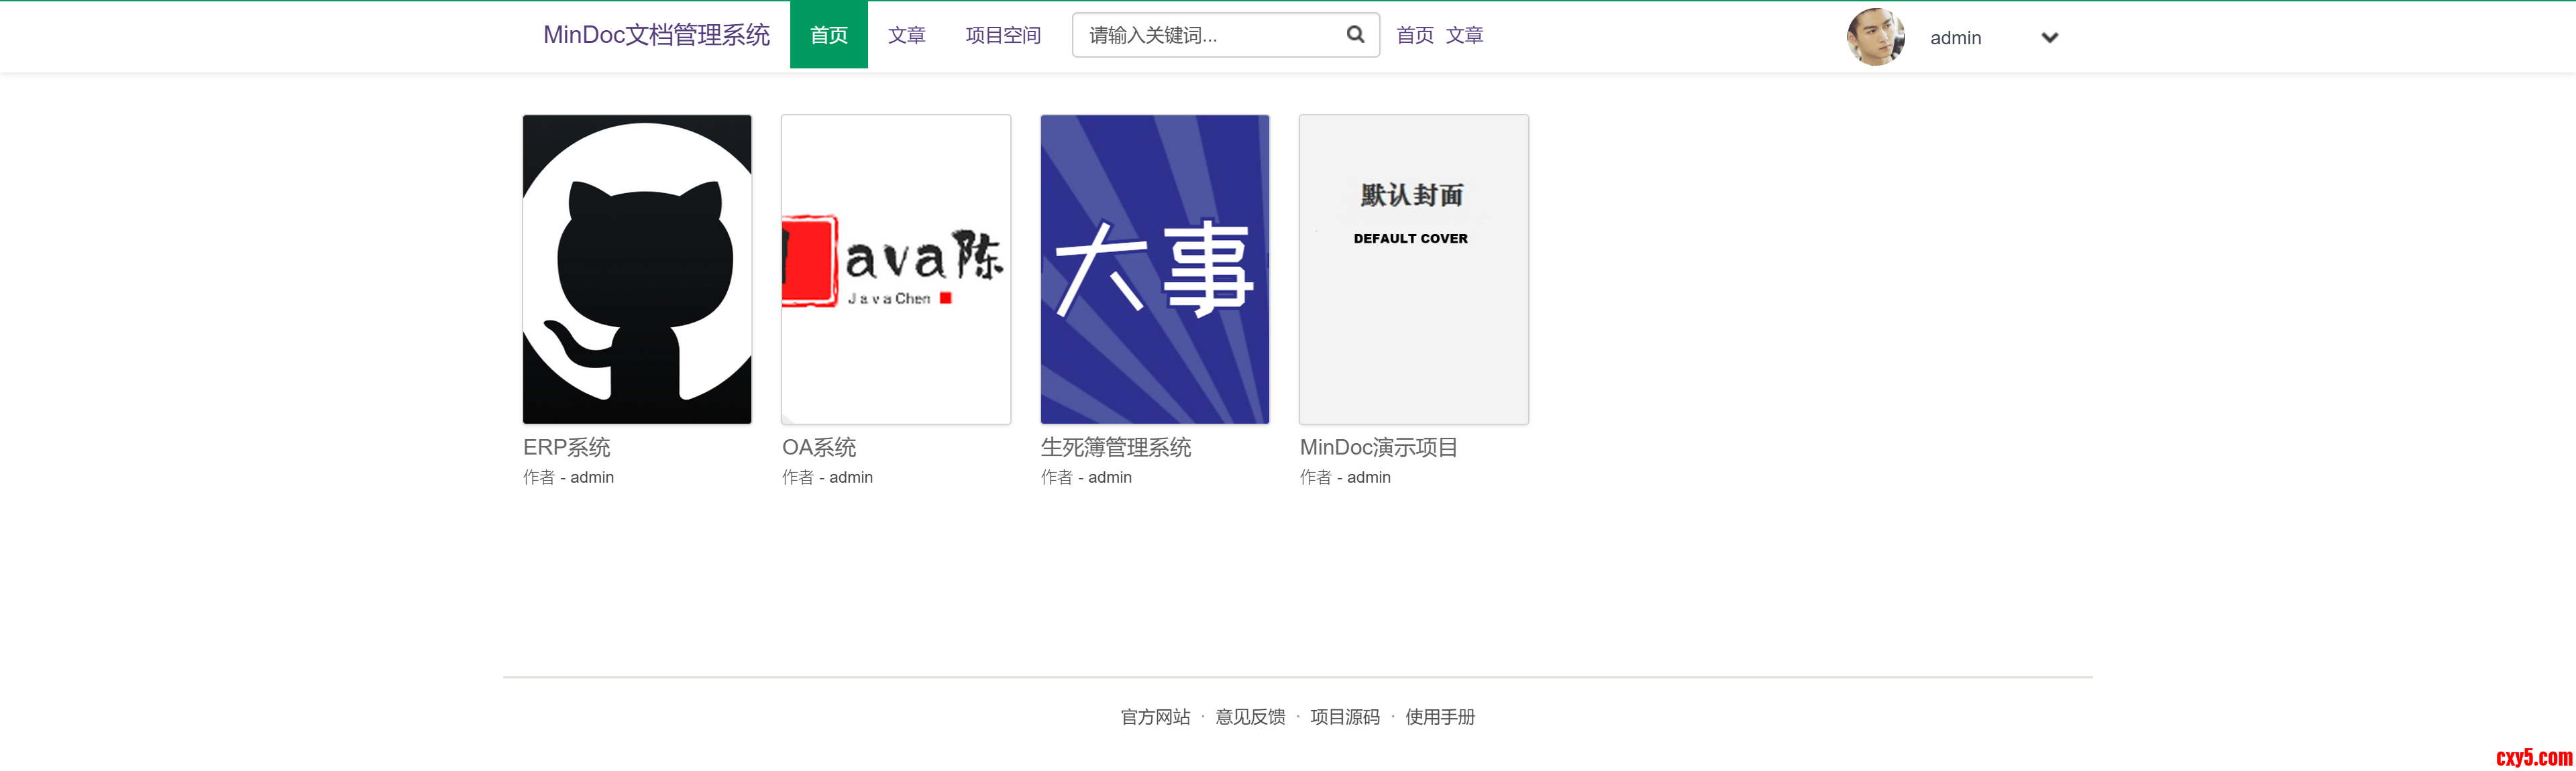Image resolution: width=2576 pixels, height=771 pixels.
Task: Click the MinDoc演示项目 title link
Action: click(x=1378, y=447)
